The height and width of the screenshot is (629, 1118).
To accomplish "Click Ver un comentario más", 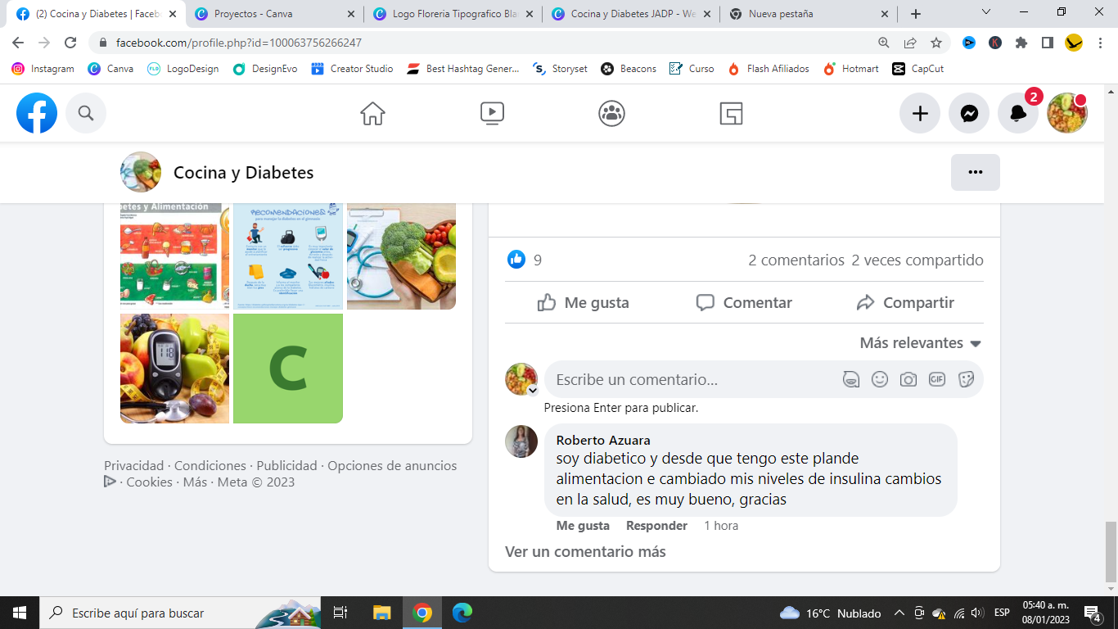I will click(585, 552).
